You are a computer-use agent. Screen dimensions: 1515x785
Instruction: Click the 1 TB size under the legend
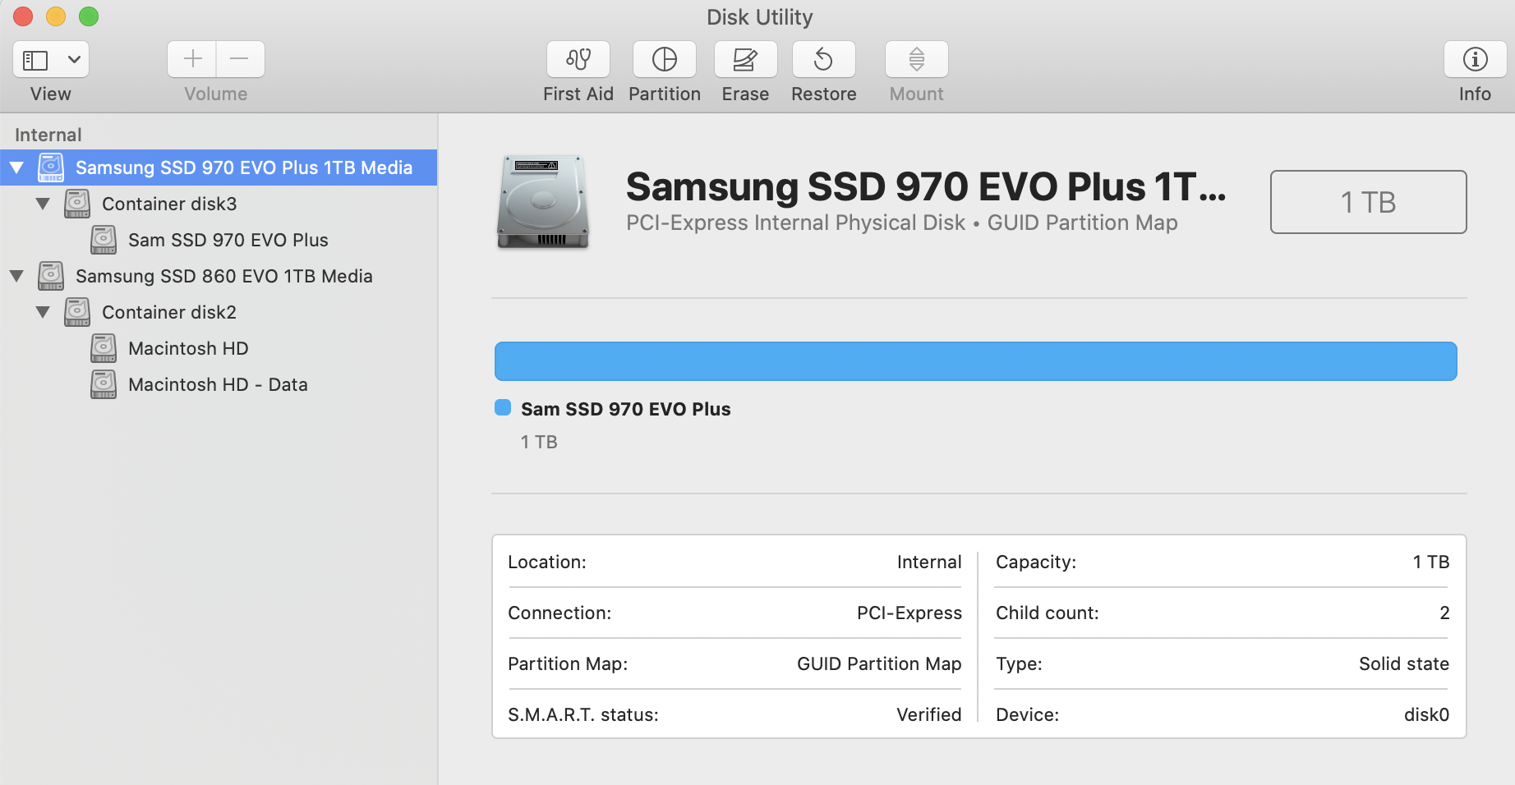(539, 442)
